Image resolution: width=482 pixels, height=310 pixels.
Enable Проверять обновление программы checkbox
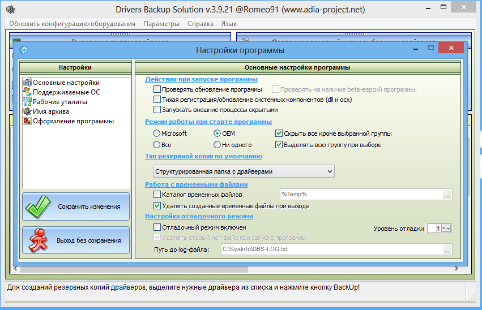tap(157, 89)
